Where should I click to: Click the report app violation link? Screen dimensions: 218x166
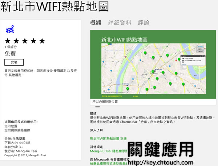109,163
